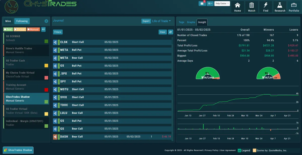Switch to the Mine tab
The width and height of the screenshot is (302, 155).
8,21
